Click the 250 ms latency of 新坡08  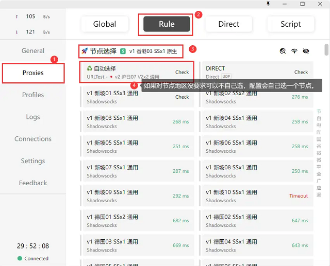300,171
